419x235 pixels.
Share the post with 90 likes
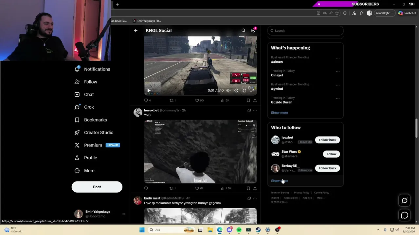[255, 100]
